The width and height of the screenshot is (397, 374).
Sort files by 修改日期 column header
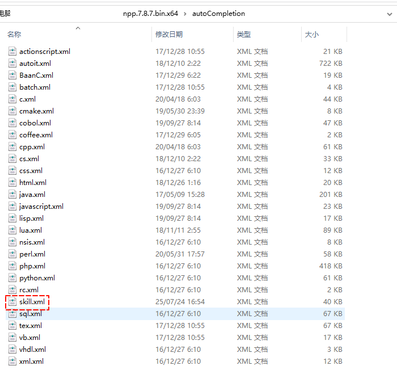click(169, 35)
